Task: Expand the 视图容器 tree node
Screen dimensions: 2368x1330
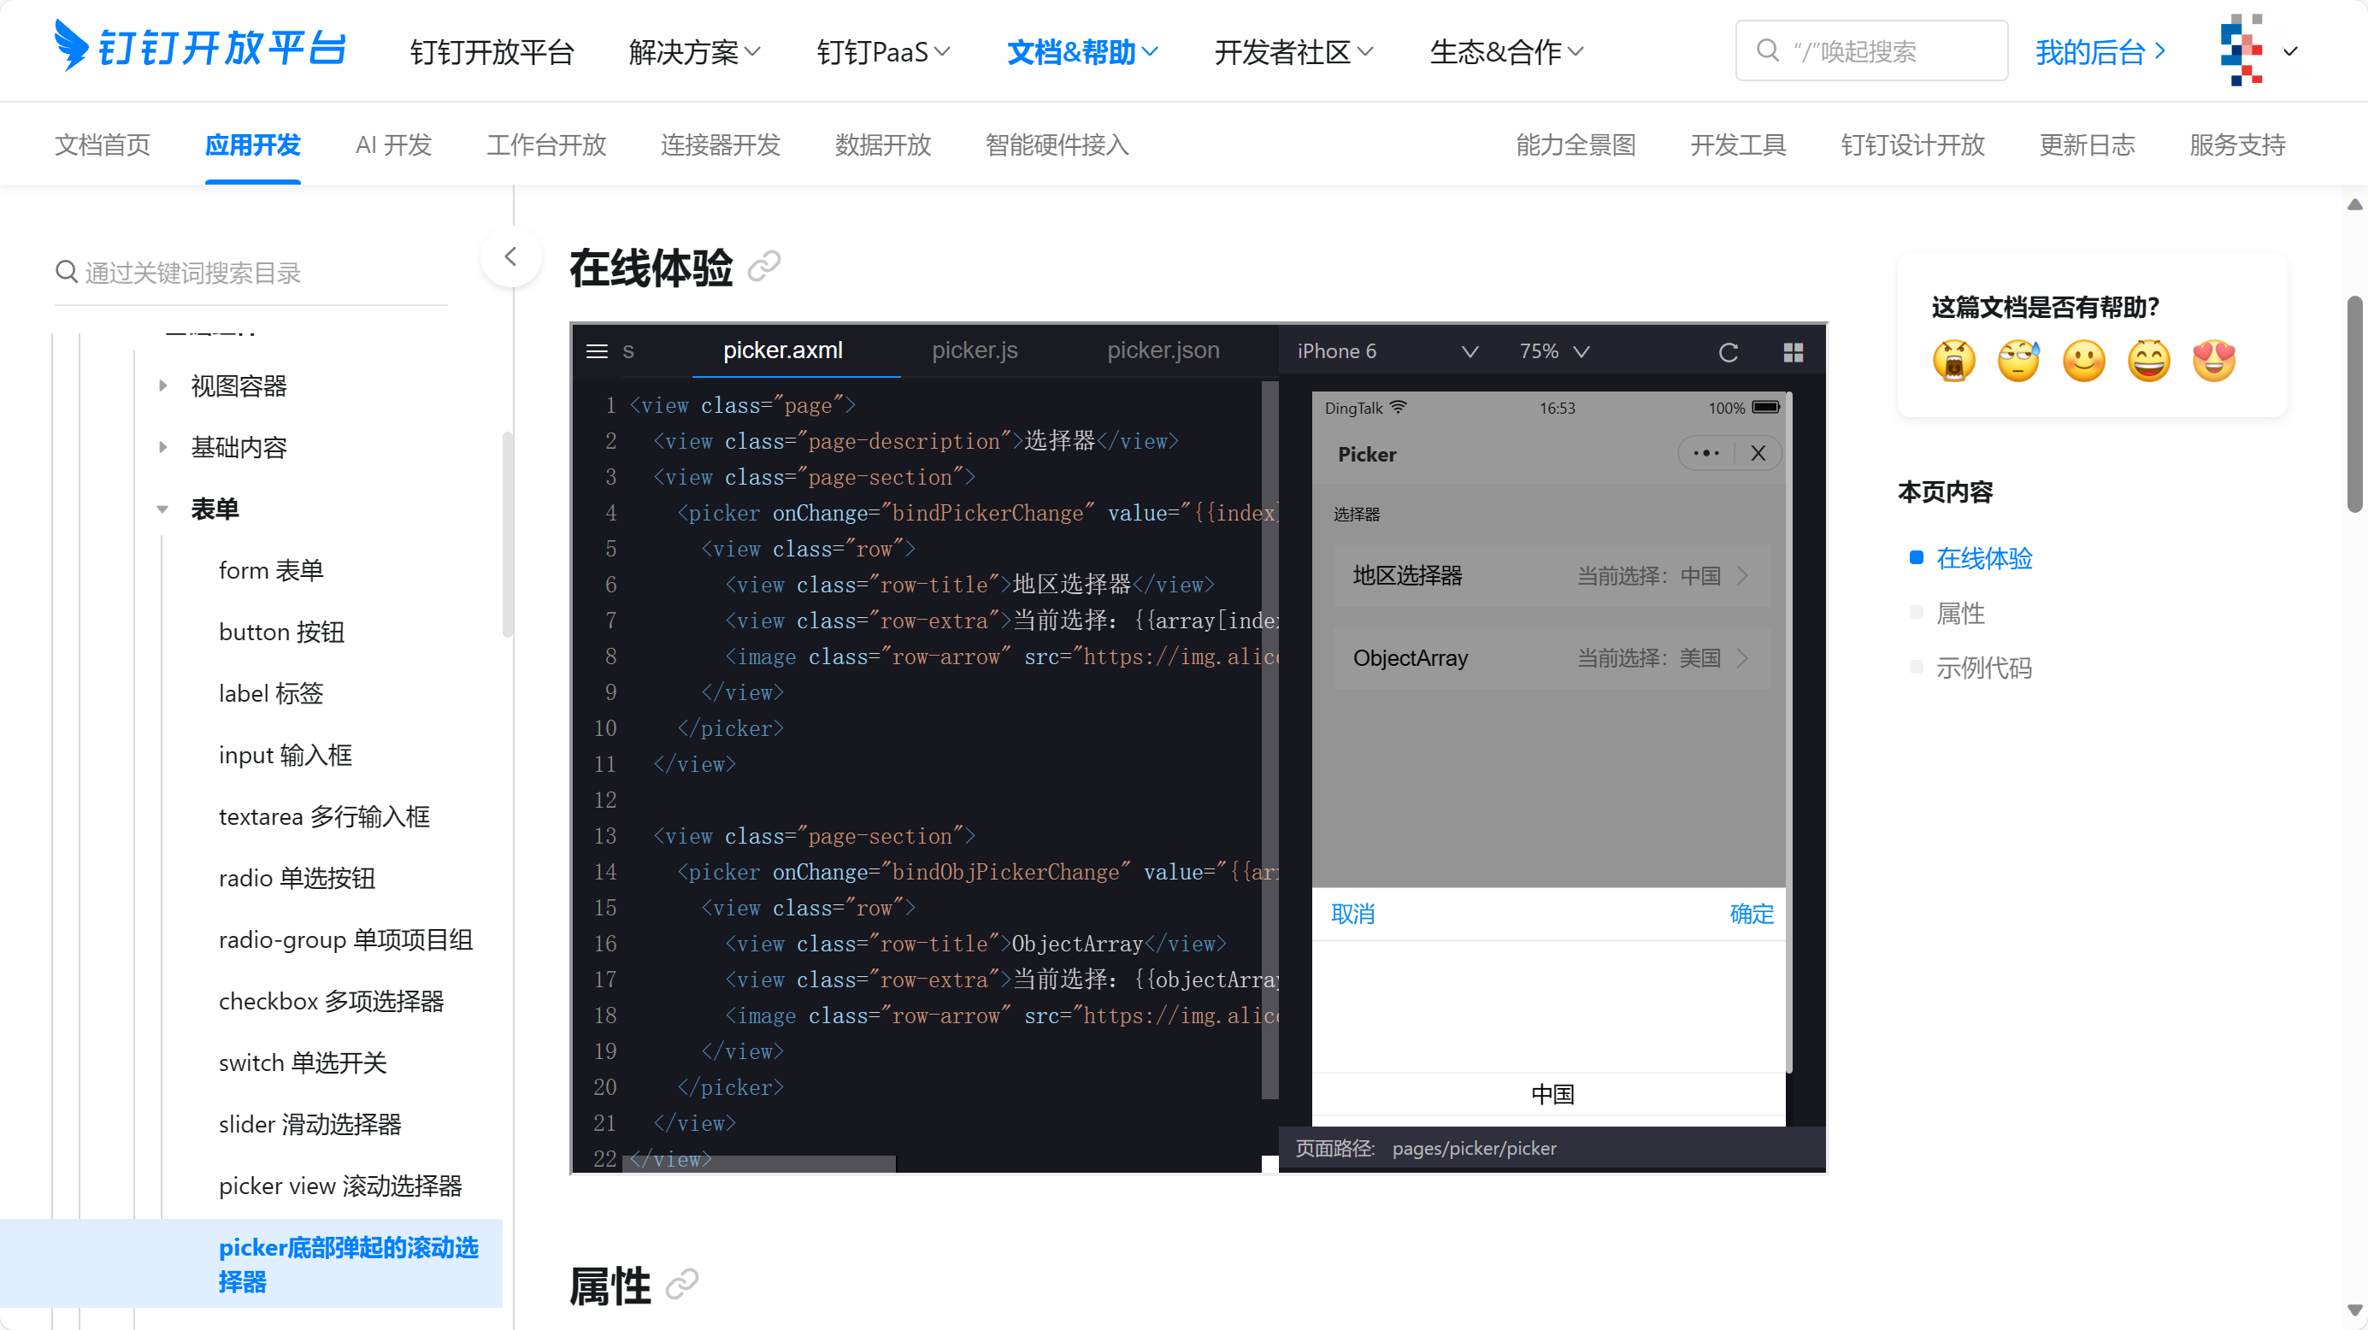Action: click(x=162, y=385)
